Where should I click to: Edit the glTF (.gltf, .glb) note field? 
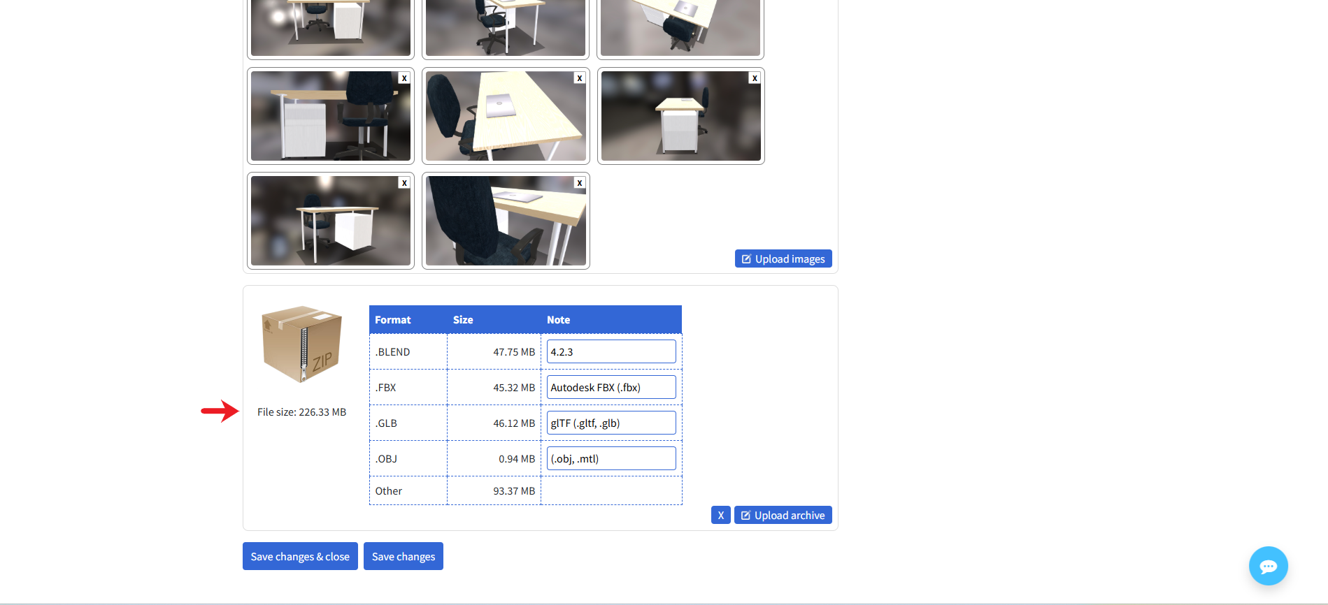611,423
